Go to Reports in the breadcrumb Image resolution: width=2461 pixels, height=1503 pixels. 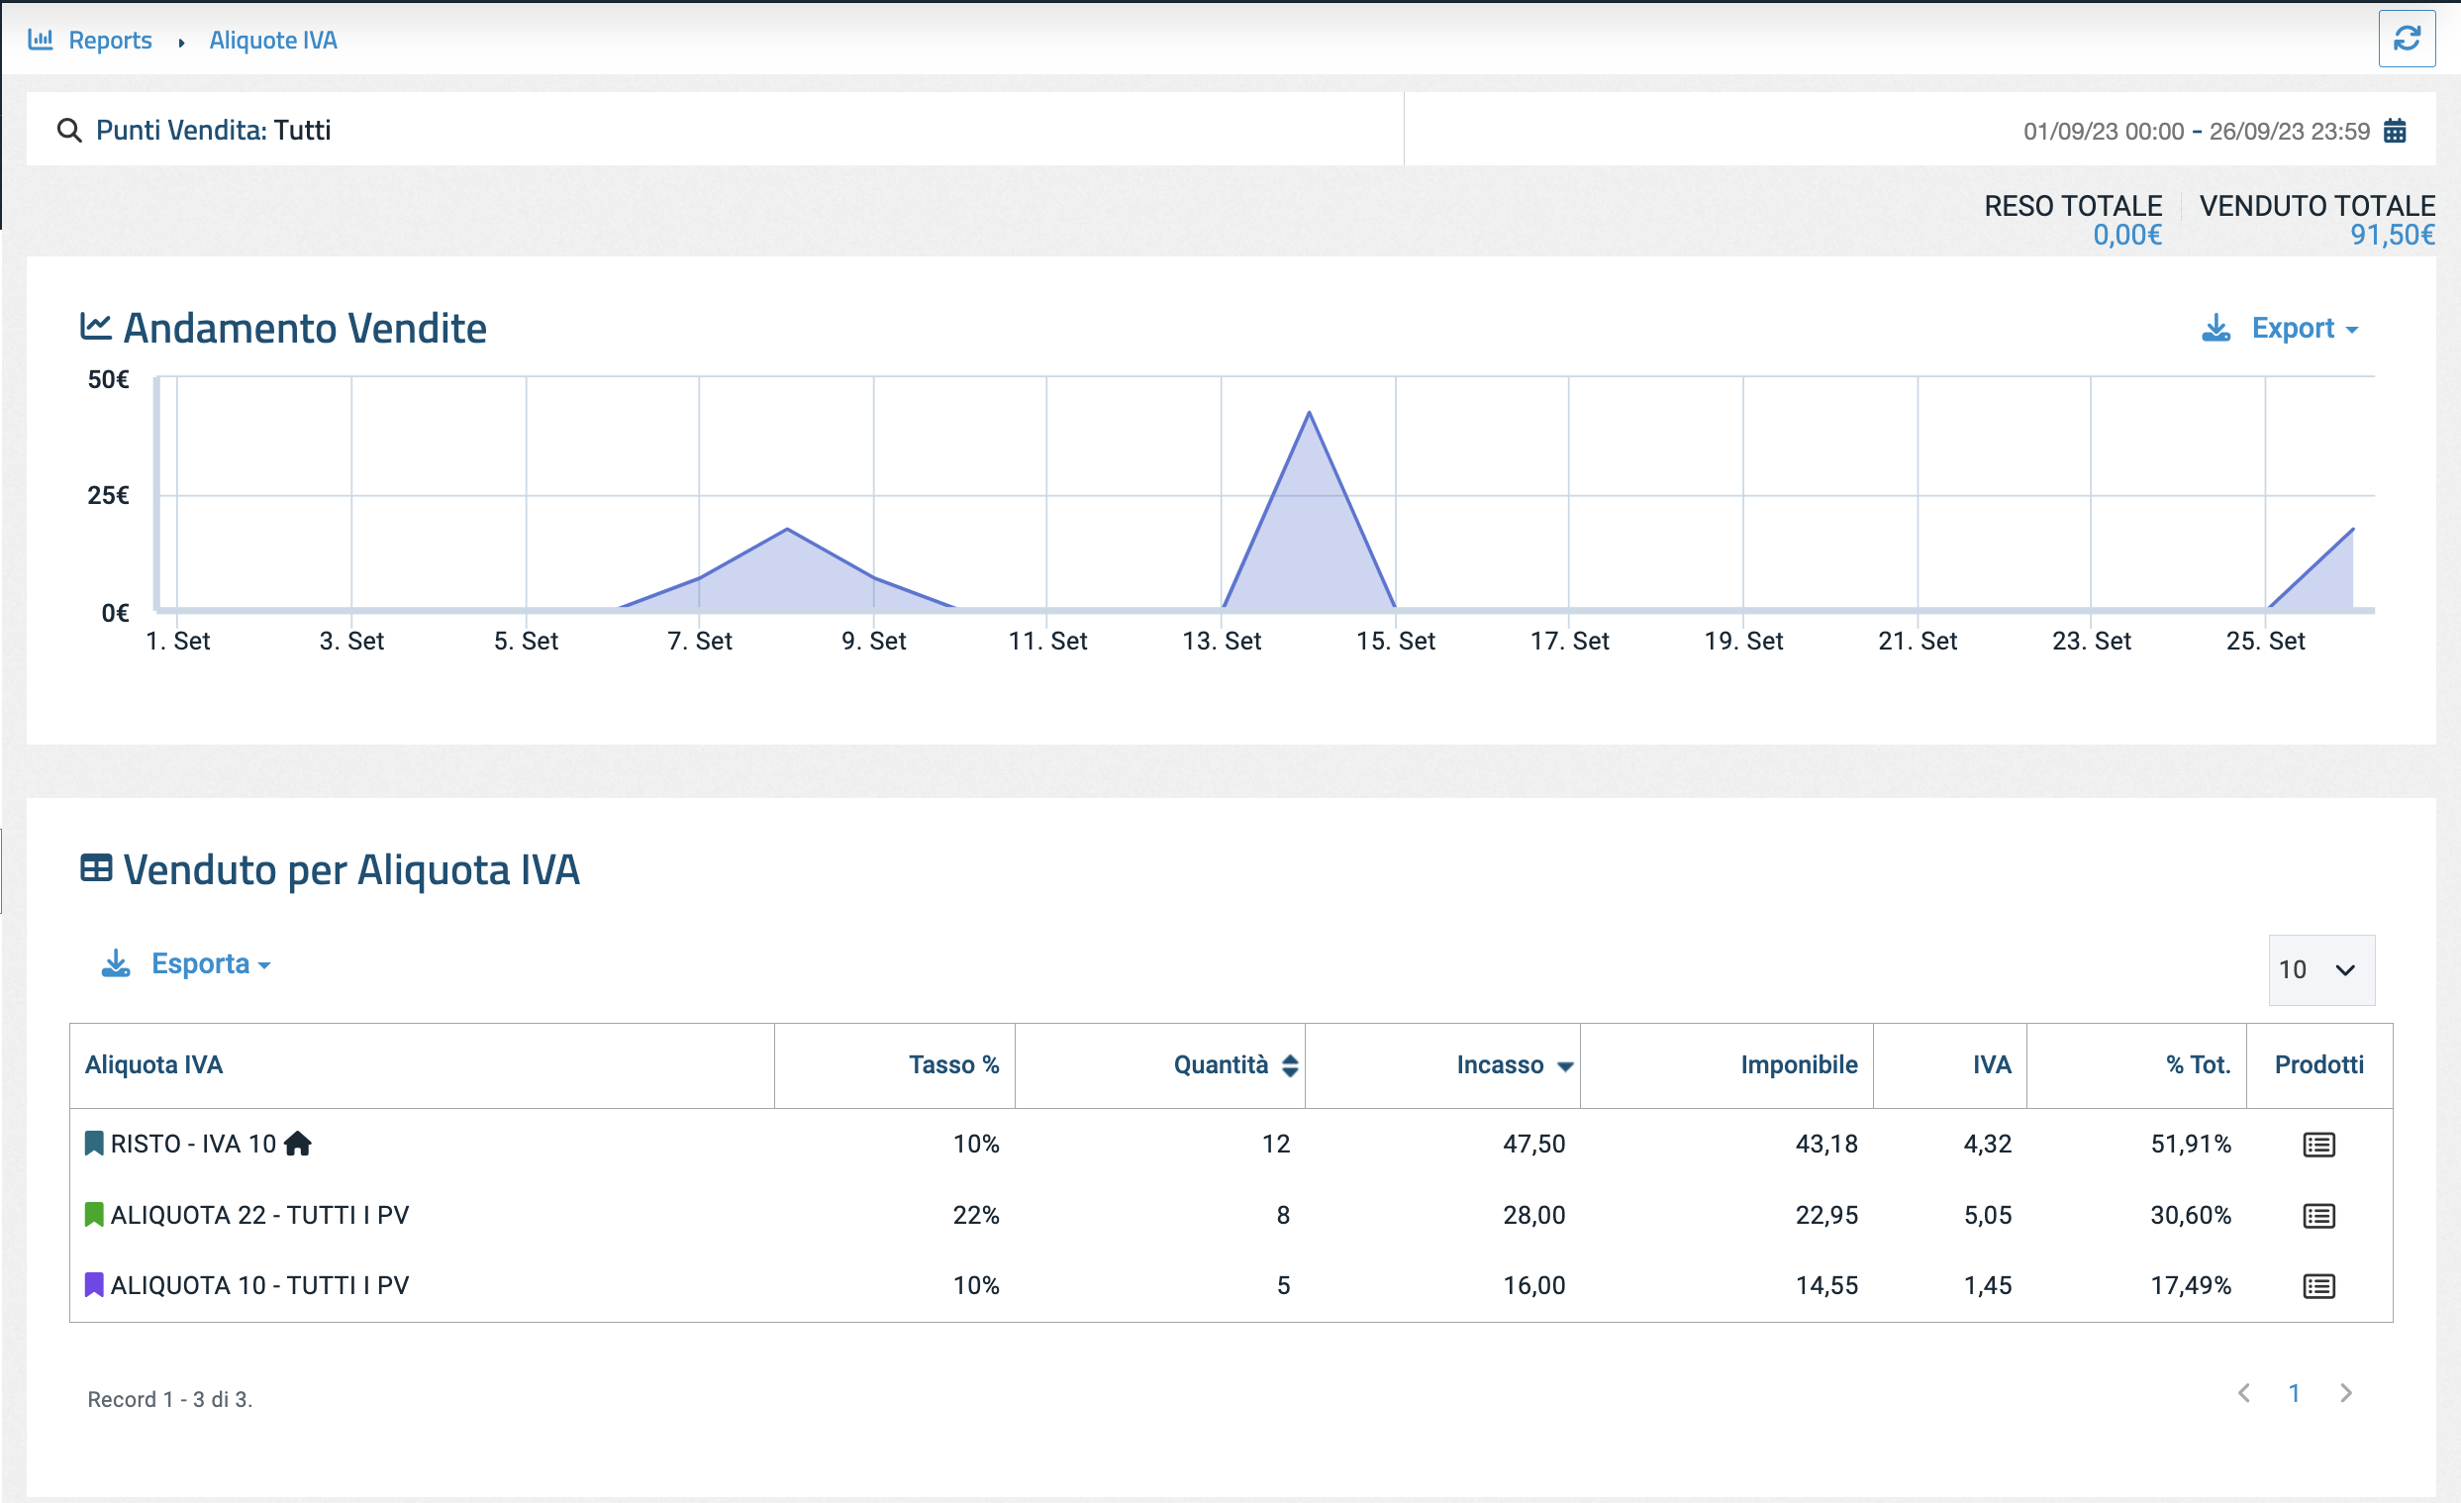[110, 40]
